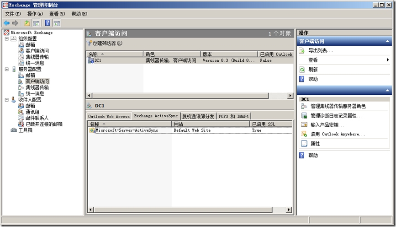Switch to Exchange ActiveSync tab

point(156,116)
